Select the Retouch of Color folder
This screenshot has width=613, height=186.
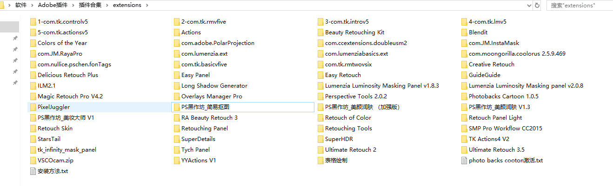tap(344, 118)
